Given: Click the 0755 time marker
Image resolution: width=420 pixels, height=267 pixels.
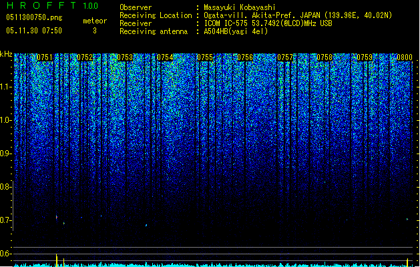Looking at the screenshot, I should [x=205, y=57].
